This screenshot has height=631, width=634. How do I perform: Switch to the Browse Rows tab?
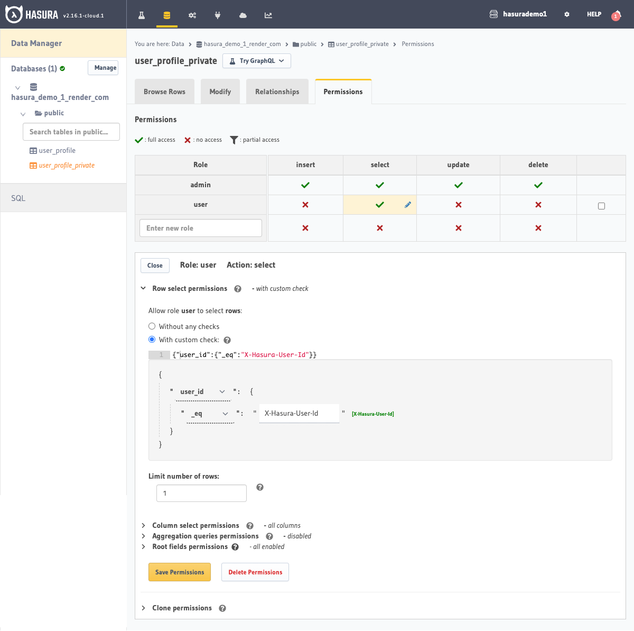[164, 91]
